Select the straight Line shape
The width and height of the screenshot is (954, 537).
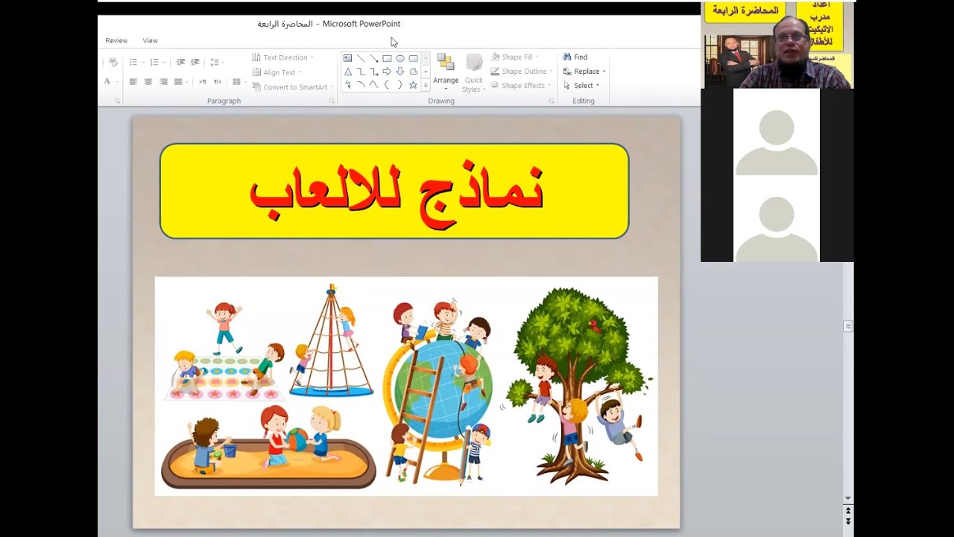[361, 58]
